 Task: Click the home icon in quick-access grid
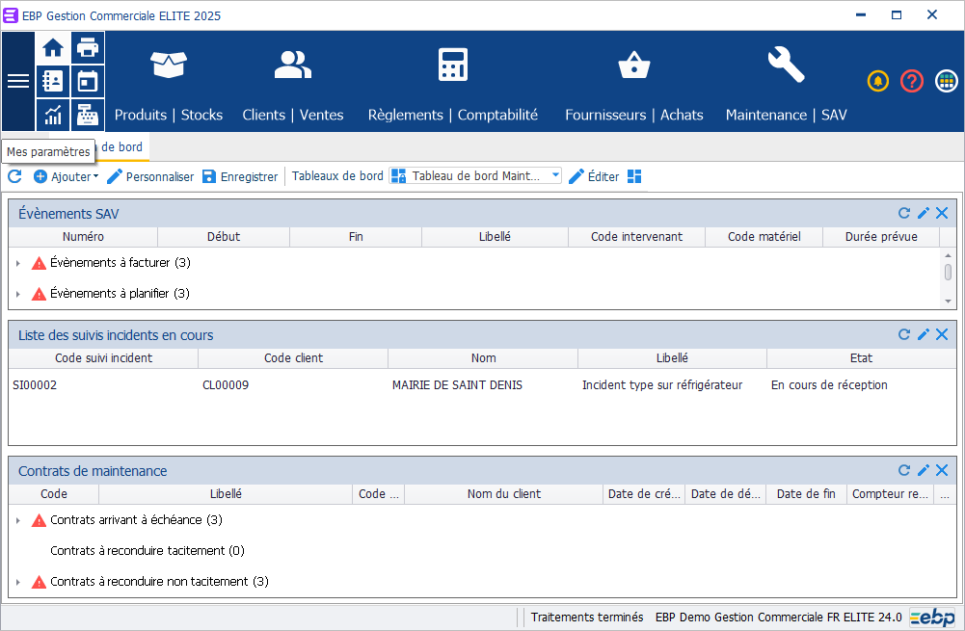(x=53, y=48)
